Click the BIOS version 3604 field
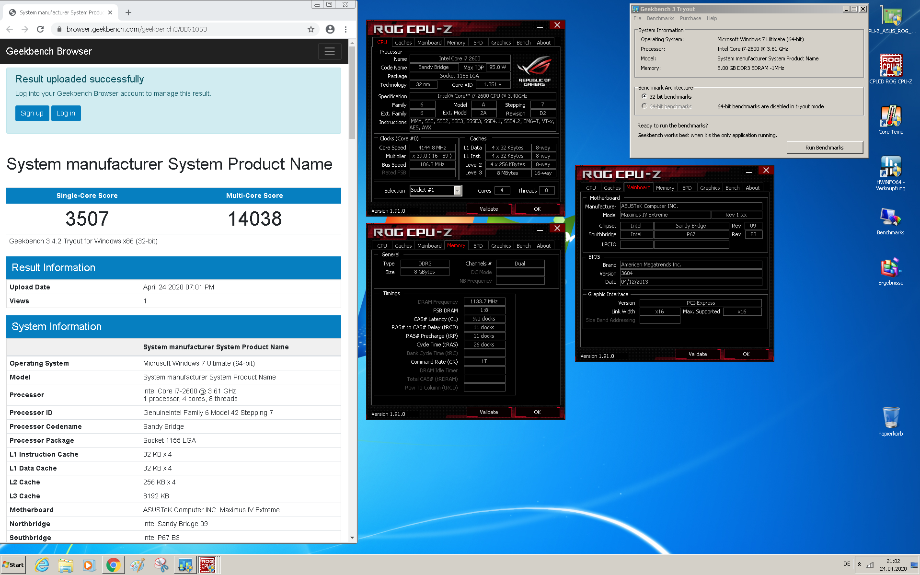Screen dimensions: 920x575 [690, 274]
